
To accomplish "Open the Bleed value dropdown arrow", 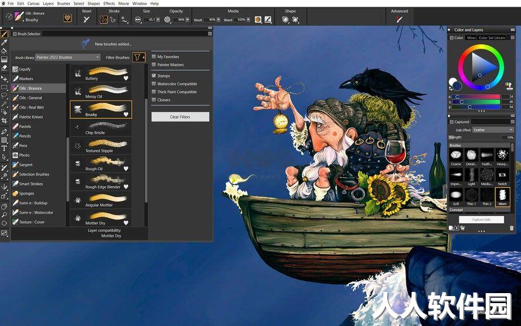I will click(x=248, y=19).
